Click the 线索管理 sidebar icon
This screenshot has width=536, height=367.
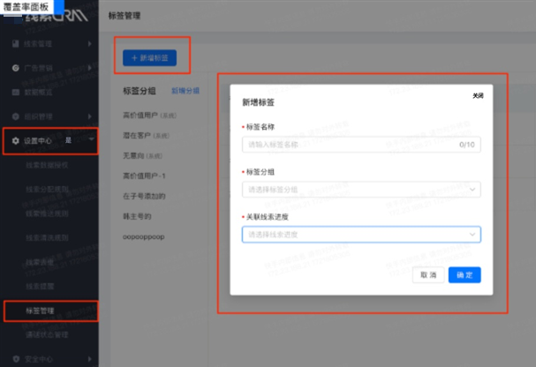[x=15, y=44]
